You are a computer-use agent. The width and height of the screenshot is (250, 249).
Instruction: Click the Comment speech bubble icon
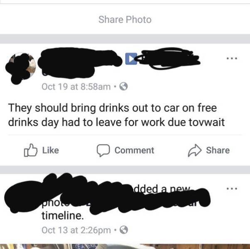pyautogui.click(x=103, y=151)
